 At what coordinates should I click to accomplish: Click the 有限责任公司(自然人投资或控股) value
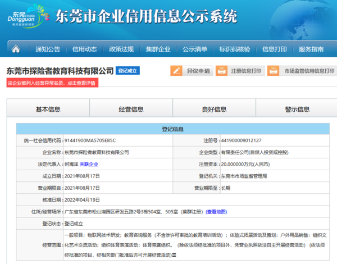[x=254, y=152]
